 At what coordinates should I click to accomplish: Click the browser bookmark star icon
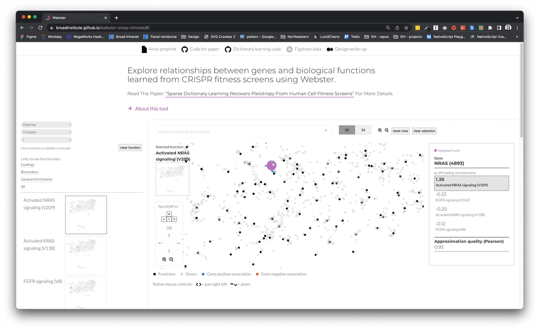[x=406, y=27]
